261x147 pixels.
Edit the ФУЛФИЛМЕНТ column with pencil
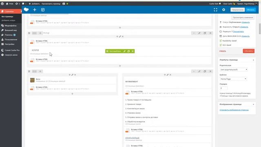click(x=168, y=75)
